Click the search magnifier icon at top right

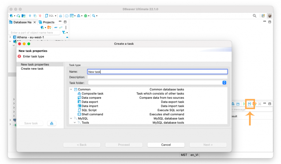[255, 16]
